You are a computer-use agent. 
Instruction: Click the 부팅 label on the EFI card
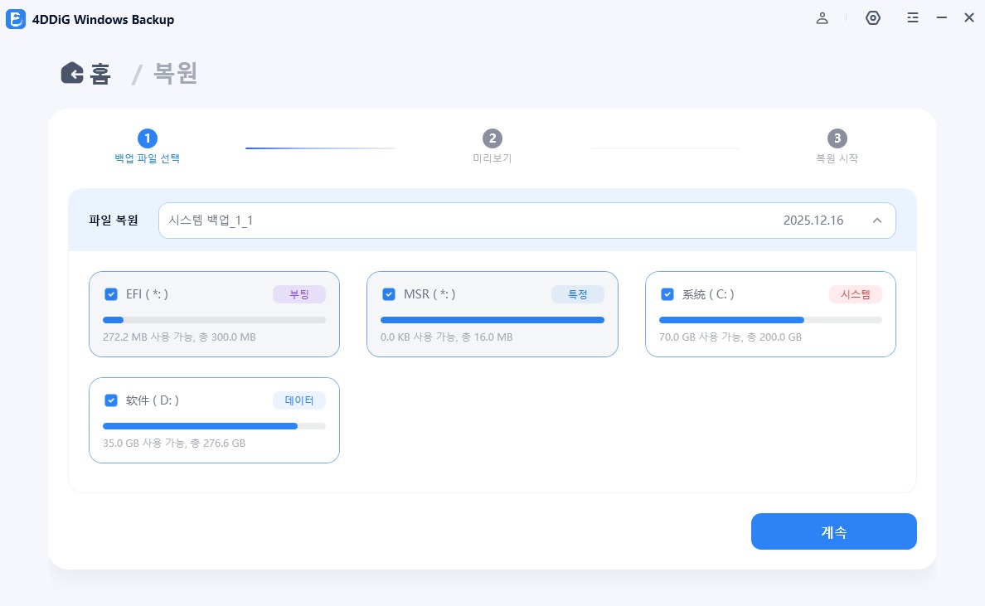coord(299,294)
